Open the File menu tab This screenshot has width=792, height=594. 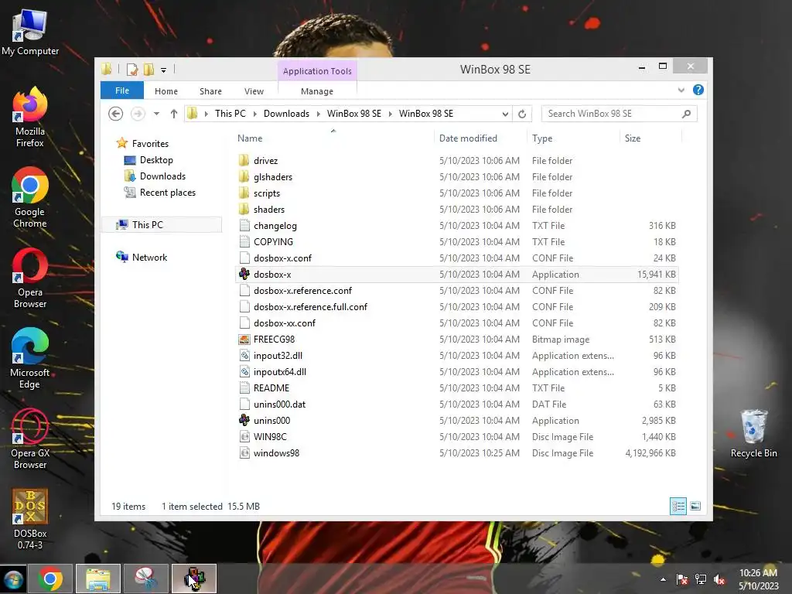pyautogui.click(x=122, y=90)
